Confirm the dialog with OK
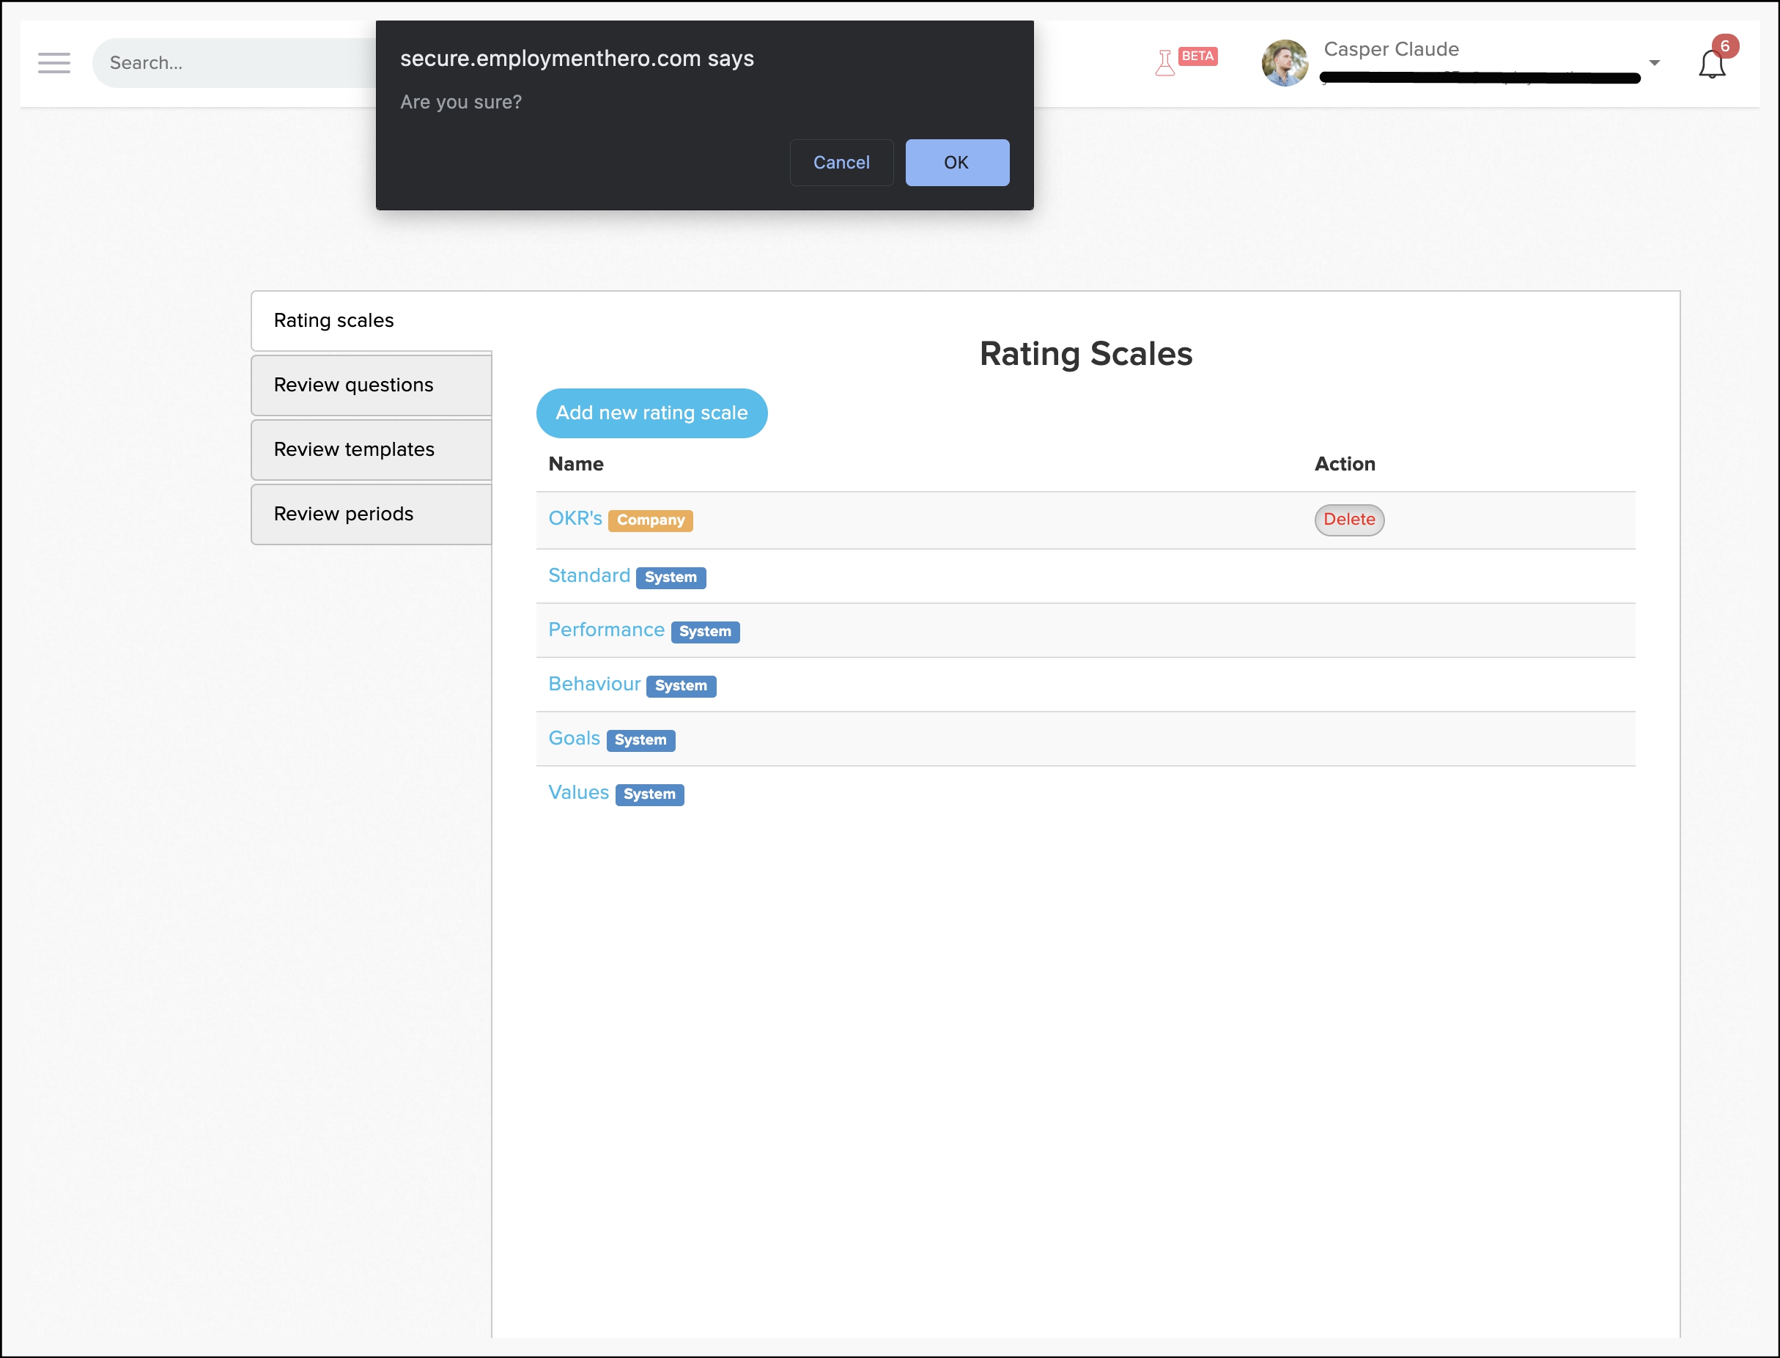The image size is (1780, 1358). (x=956, y=163)
